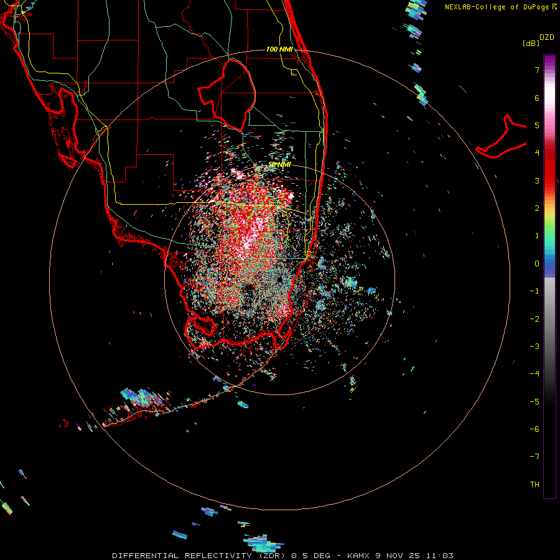Image resolution: width=560 pixels, height=560 pixels.
Task: Click the DZD [dB] color scale title
Action: pos(538,40)
